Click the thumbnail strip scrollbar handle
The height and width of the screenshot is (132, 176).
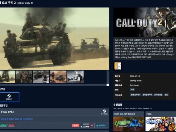coord(108,85)
